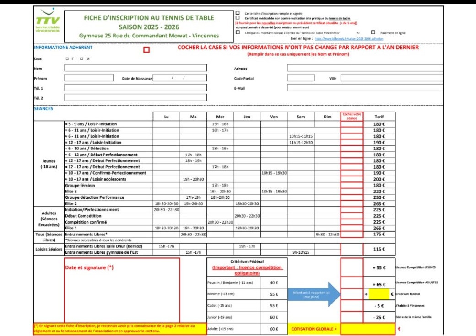476x336 pixels.
Task: Tick session box for 'Groupe féminin' row
Action: click(x=352, y=185)
